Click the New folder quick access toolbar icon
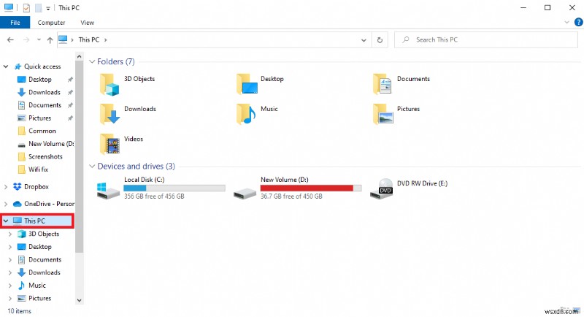The width and height of the screenshot is (584, 317). pos(39,7)
